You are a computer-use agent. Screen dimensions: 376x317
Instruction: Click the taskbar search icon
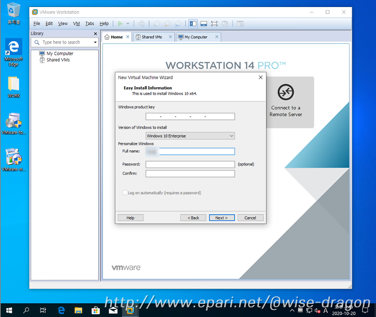tap(26, 310)
